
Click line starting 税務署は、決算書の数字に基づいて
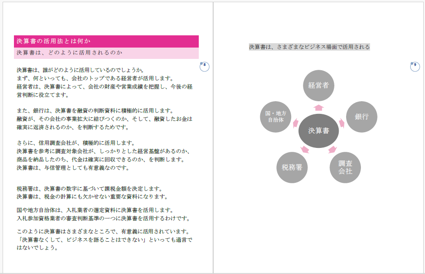point(89,189)
